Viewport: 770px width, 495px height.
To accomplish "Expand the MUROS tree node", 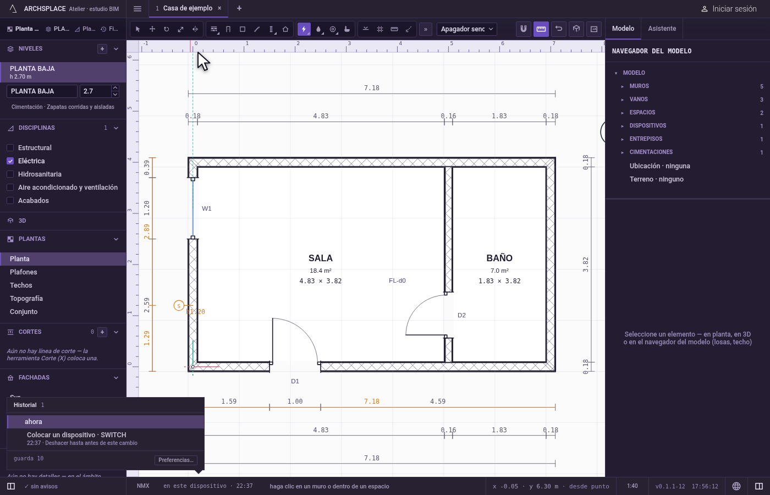I will pos(623,86).
